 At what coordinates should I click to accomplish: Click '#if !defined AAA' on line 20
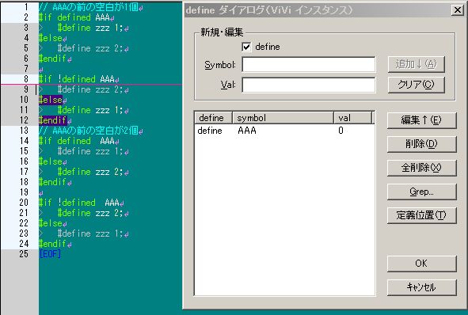[79, 203]
